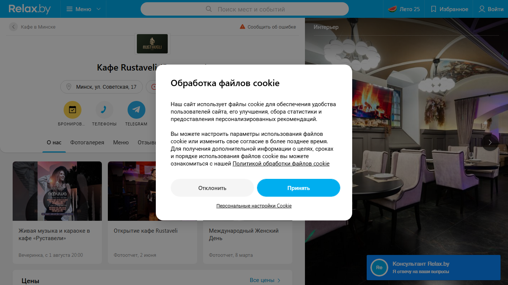Viewport: 508px width, 285px height.
Task: Click the location pin icon in the address chip
Action: coord(69,87)
